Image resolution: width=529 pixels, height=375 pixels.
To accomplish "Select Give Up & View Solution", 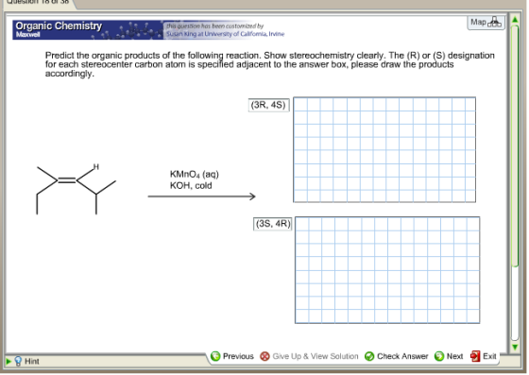I will tap(316, 356).
